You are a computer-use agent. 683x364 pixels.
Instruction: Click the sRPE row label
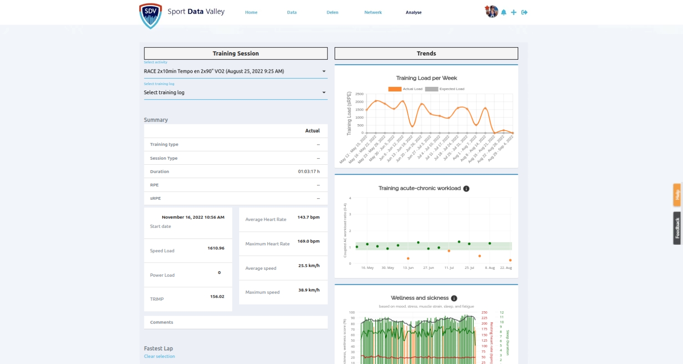tap(155, 198)
